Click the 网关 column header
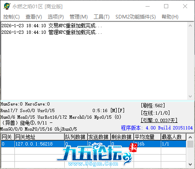Screen dimensions: 195x169 click(x=8, y=137)
